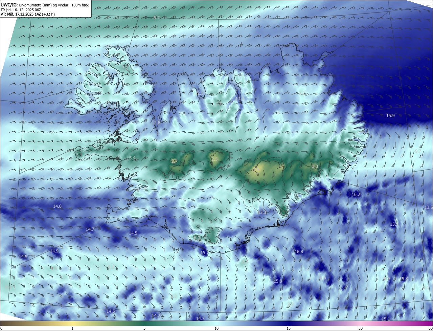This screenshot has height=331, width=433.
Task: Click the 30 tick label on the color scale
Action: coord(361,329)
